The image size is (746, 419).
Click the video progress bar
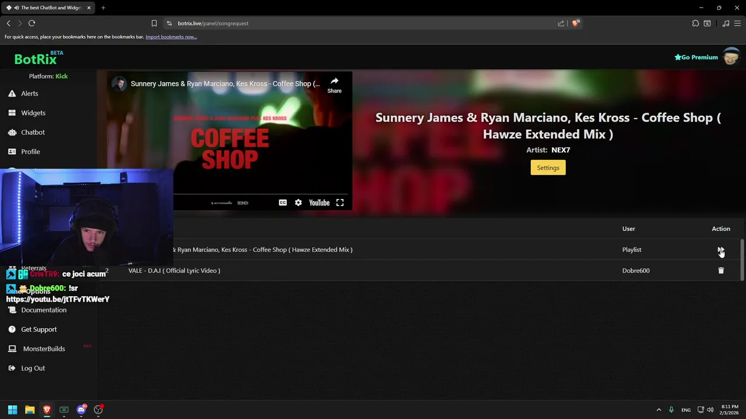click(261, 194)
